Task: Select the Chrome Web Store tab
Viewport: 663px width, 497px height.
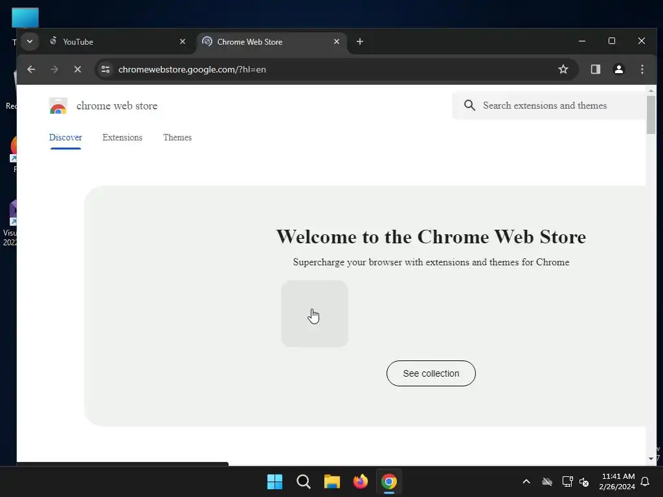Action: click(271, 41)
